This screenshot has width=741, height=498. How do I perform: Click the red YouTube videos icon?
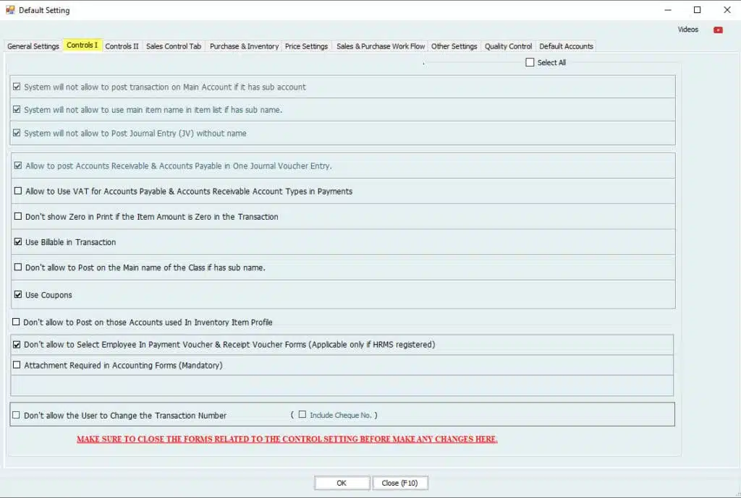point(718,30)
